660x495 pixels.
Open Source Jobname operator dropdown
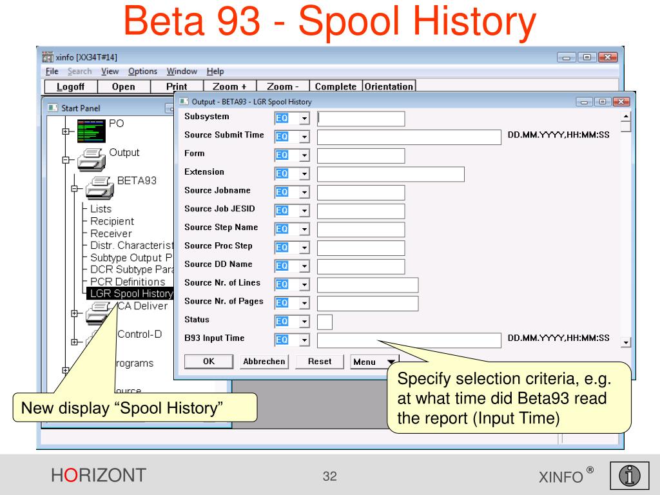[304, 192]
